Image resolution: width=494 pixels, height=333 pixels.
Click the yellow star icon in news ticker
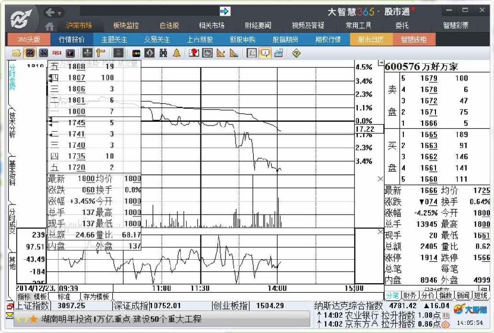coord(33,320)
